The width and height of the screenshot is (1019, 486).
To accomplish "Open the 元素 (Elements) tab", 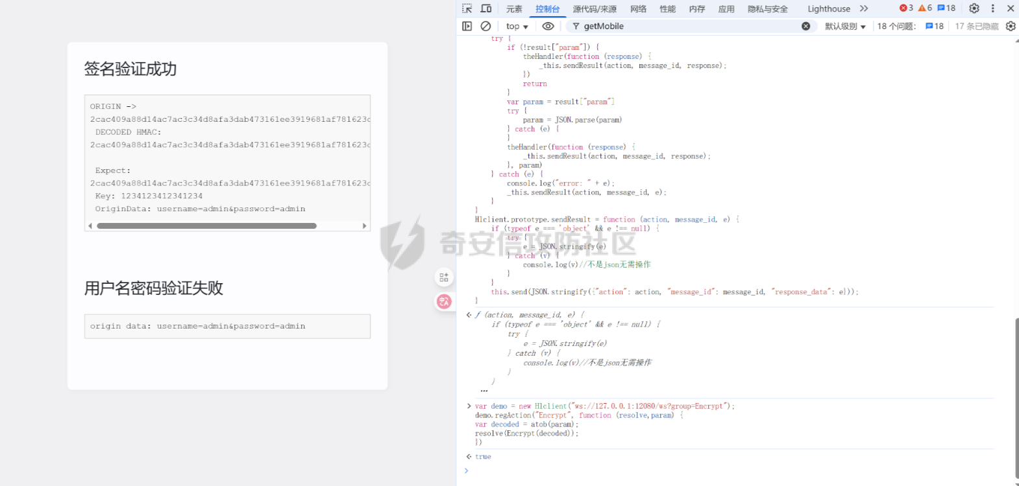I will click(514, 8).
